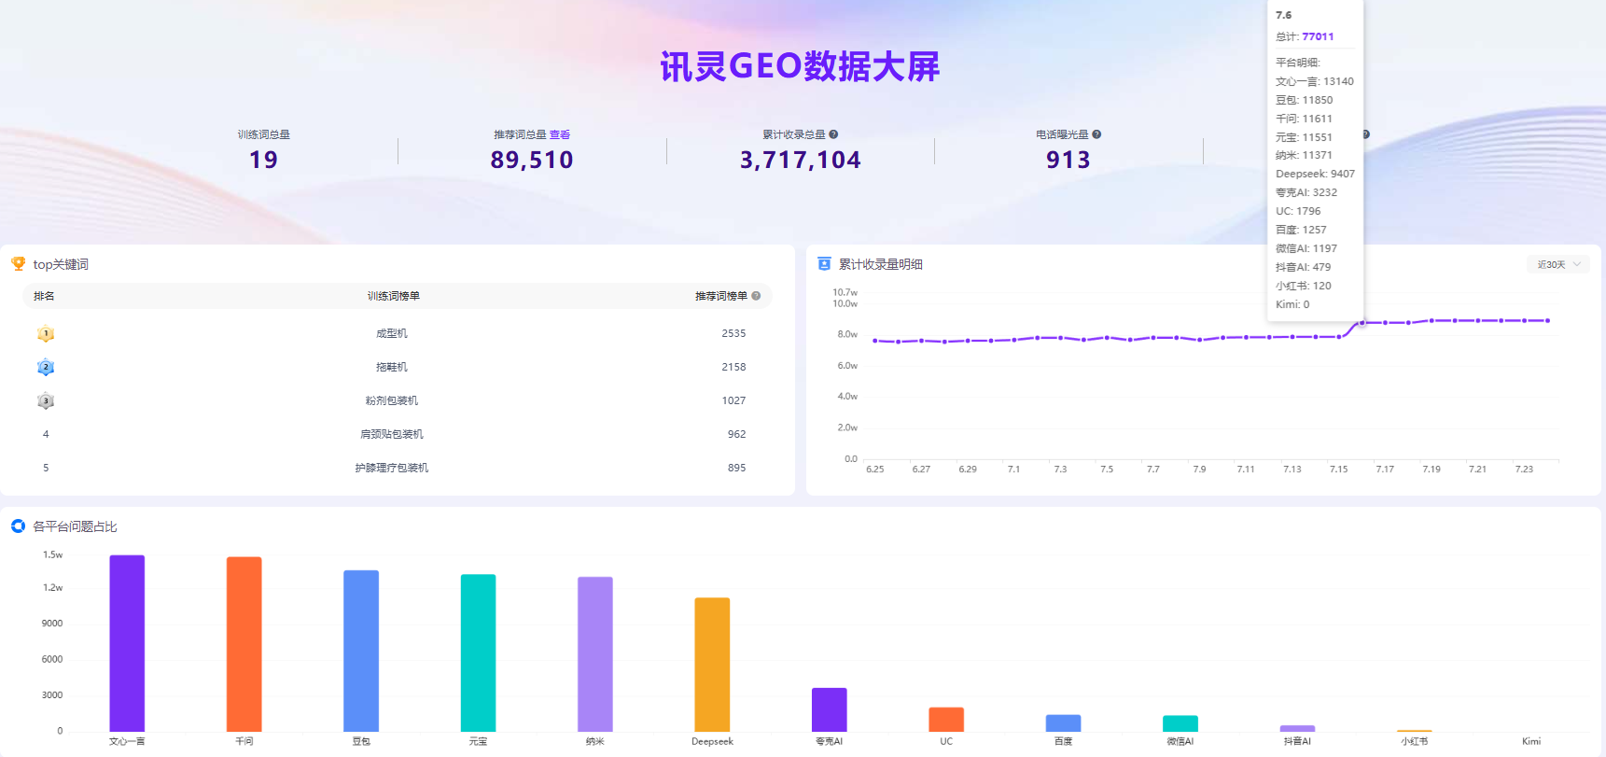
Task: Click the 元宝 teal bar
Action: pos(478,652)
